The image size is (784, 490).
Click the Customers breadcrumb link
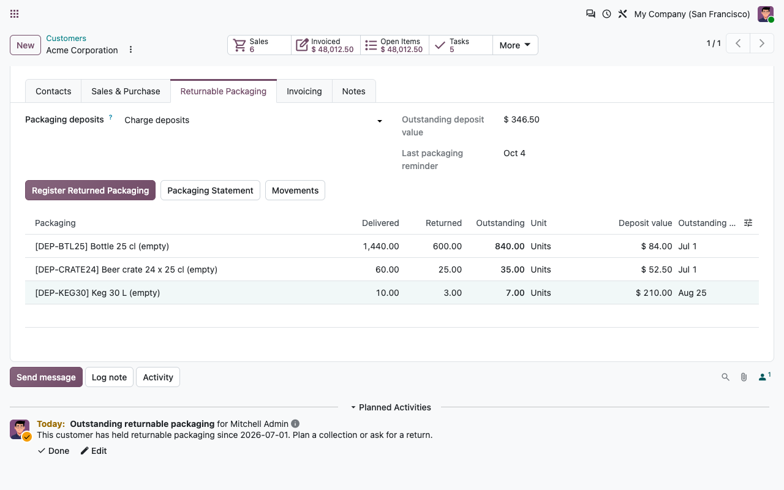pyautogui.click(x=66, y=39)
